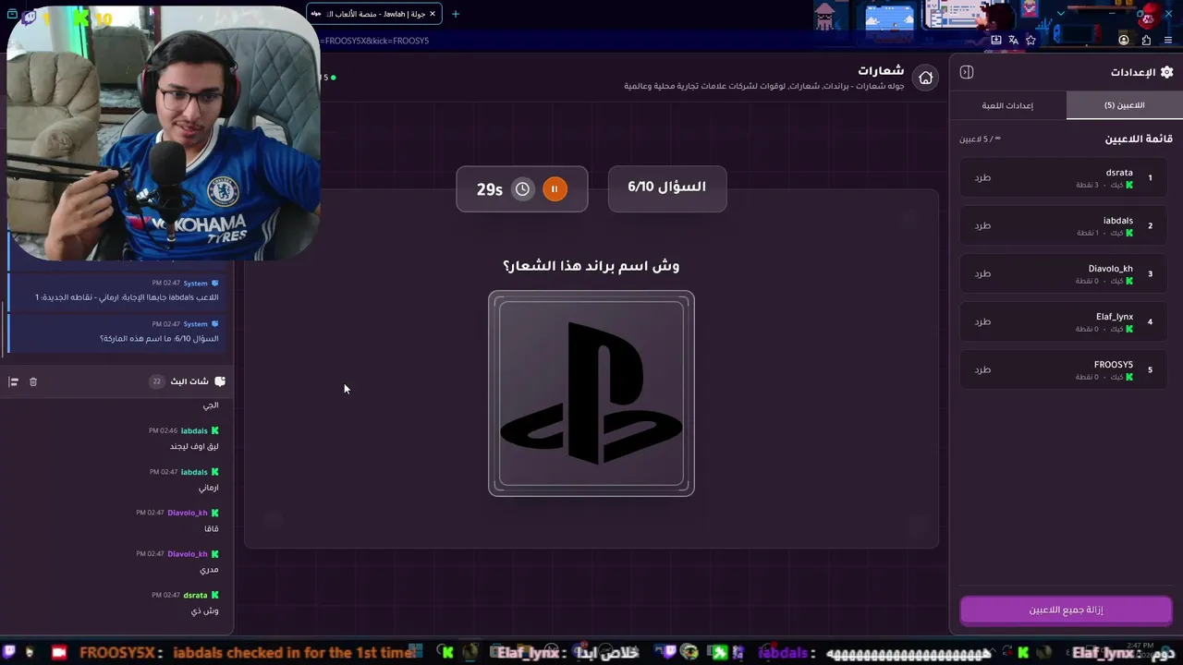Kick player dsrata using طرد
The height and width of the screenshot is (665, 1183).
(982, 177)
